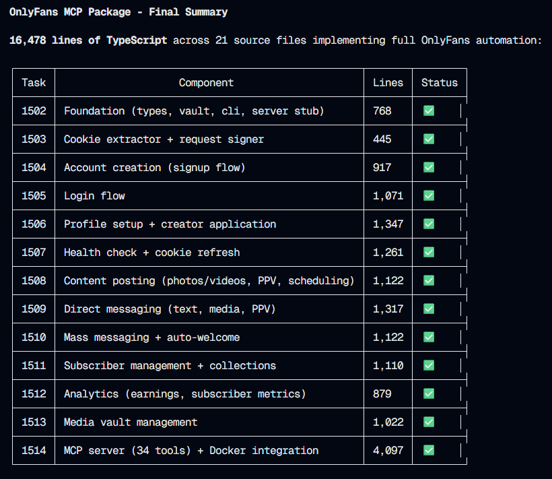
Task: Click green checkmark in task 1506 row
Action: tap(429, 224)
